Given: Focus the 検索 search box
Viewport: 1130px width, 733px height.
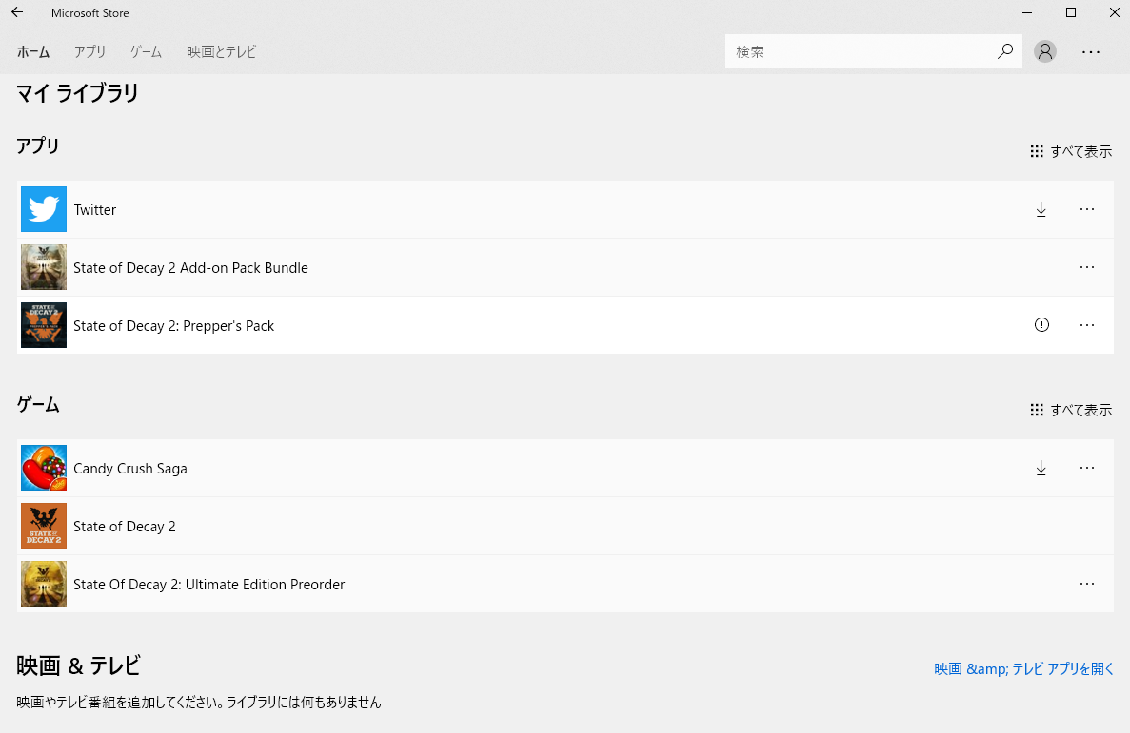Looking at the screenshot, I should pyautogui.click(x=874, y=51).
